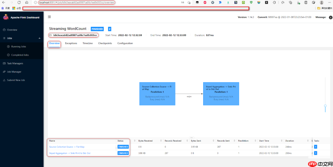
Task: Collapse the Jobs submenu in sidebar
Action: click(39, 38)
